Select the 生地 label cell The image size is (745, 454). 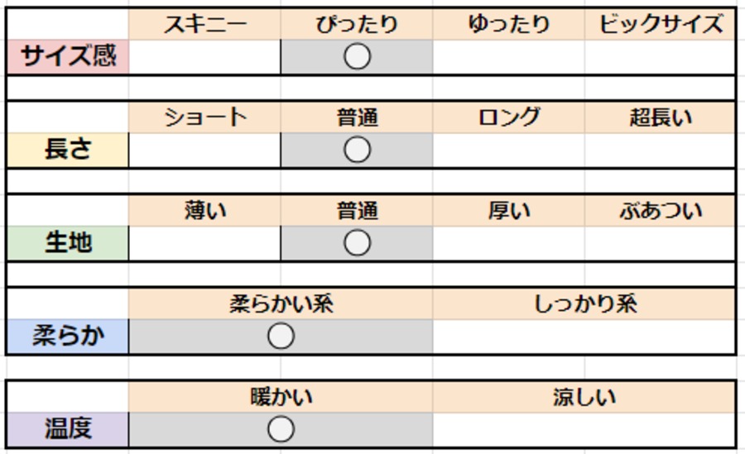68,243
